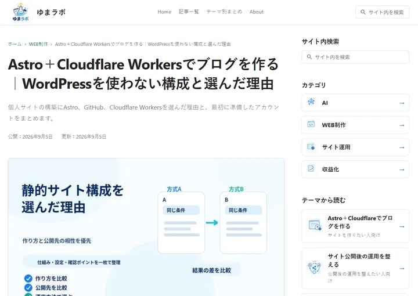Click the header サイト内を検索 search box
The width and height of the screenshot is (418, 296).
pyautogui.click(x=382, y=12)
